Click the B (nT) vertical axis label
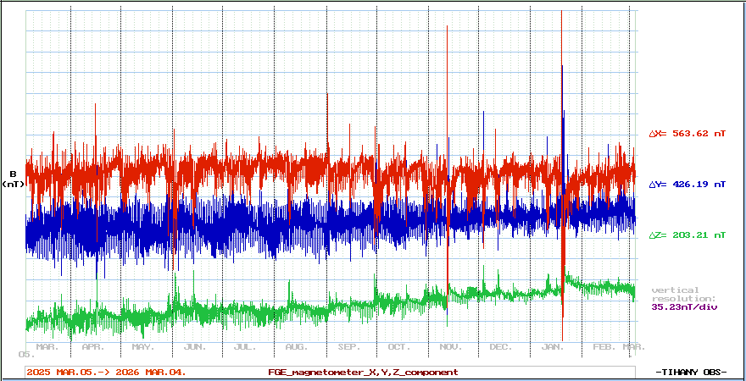Image resolution: width=746 pixels, height=381 pixels. click(13, 179)
